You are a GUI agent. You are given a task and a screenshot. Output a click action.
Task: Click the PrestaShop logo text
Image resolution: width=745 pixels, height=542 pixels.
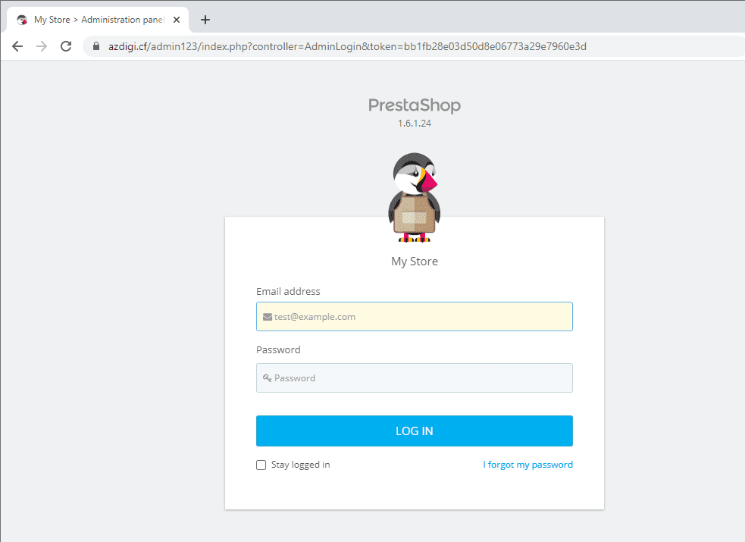pyautogui.click(x=415, y=105)
